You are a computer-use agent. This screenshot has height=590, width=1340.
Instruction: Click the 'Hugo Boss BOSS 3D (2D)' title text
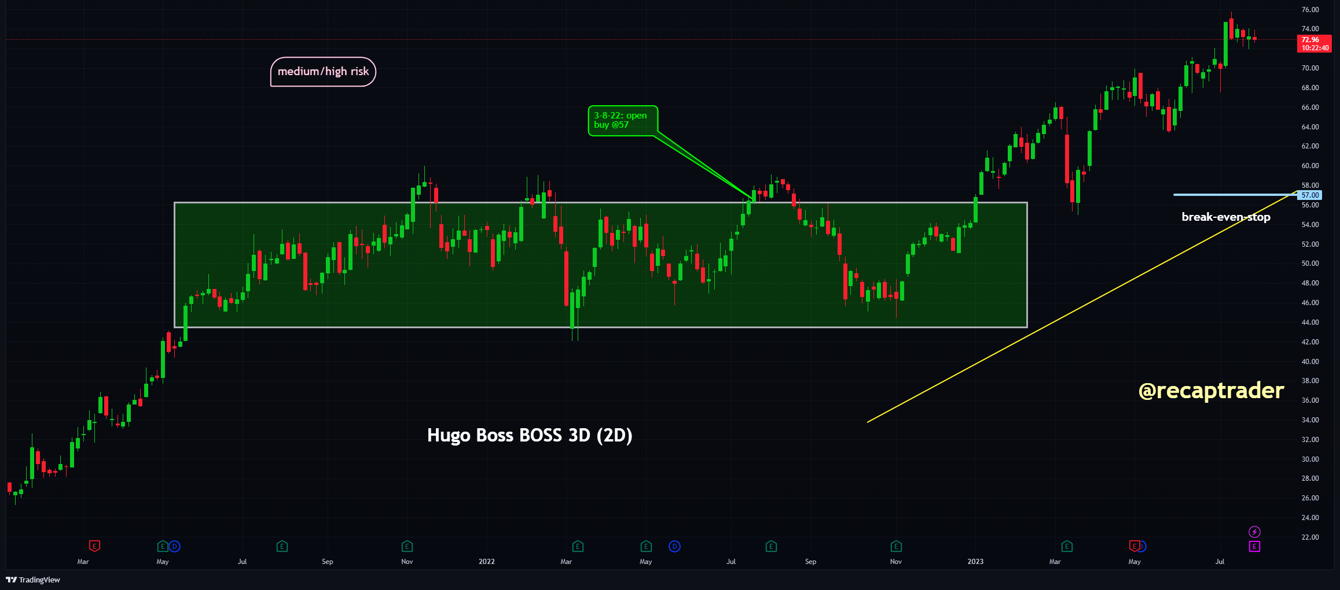(530, 435)
